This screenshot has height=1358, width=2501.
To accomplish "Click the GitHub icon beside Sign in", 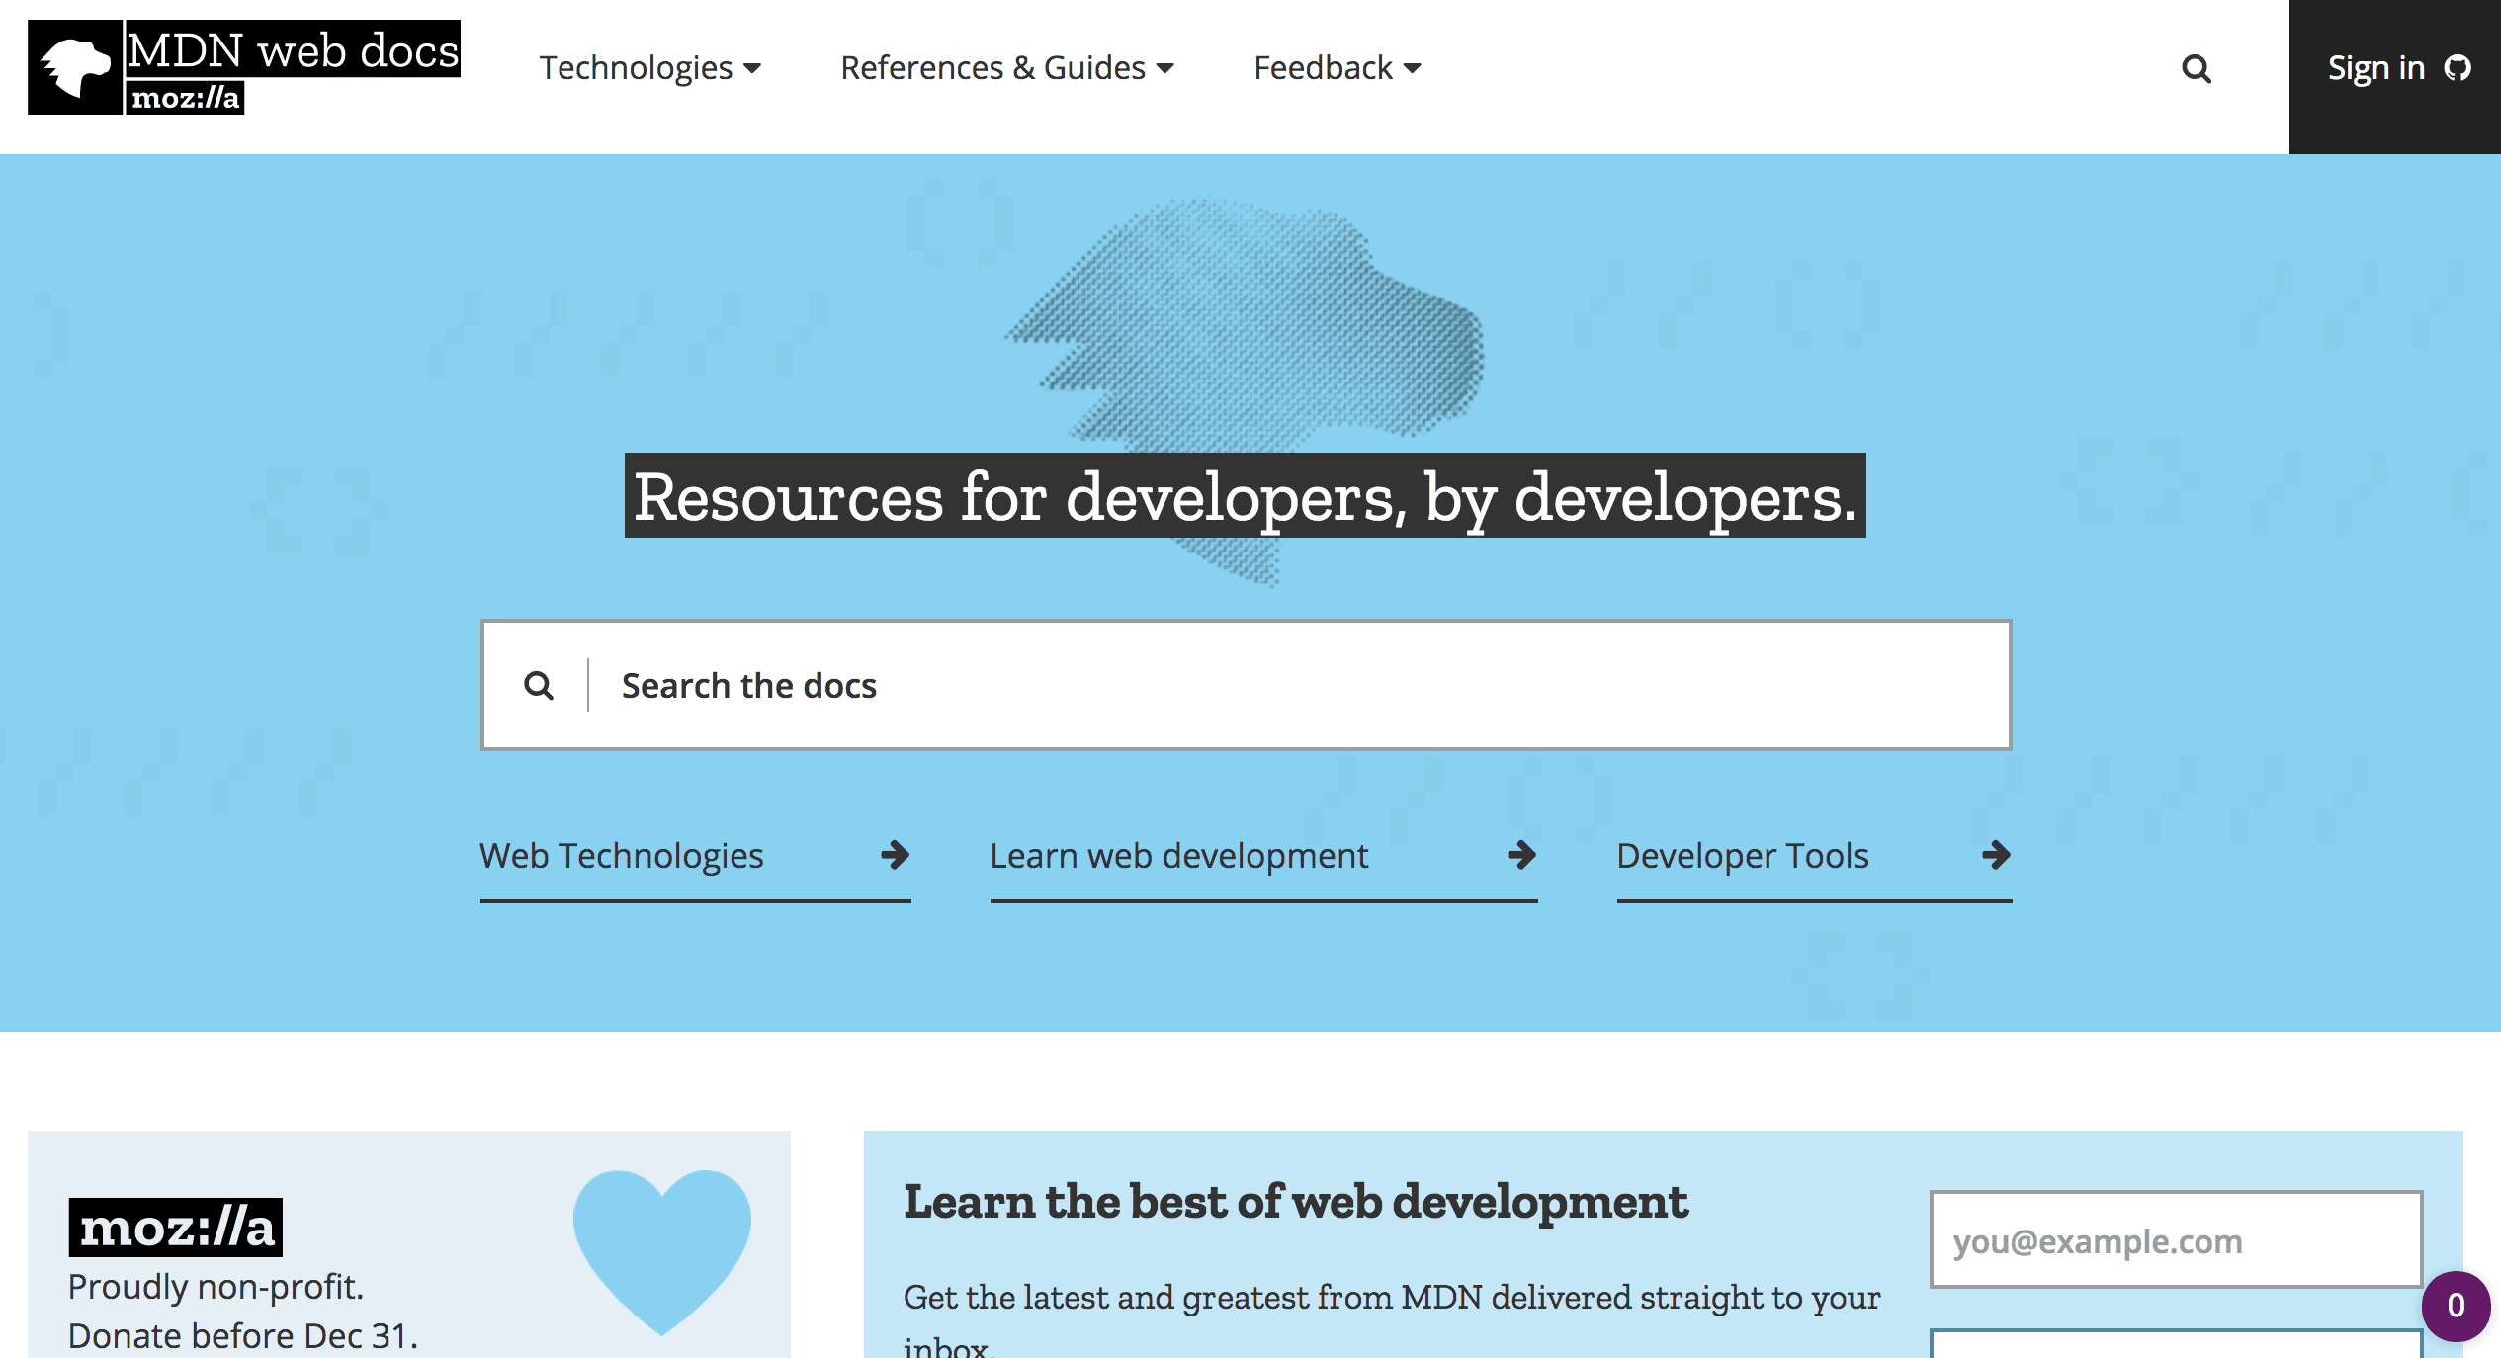I will [x=2458, y=68].
